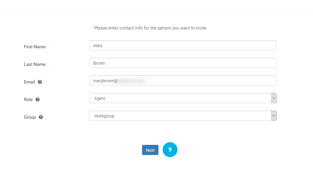313x172 pixels.
Task: Click into the Email field with marybrown@
Action: coord(183,80)
